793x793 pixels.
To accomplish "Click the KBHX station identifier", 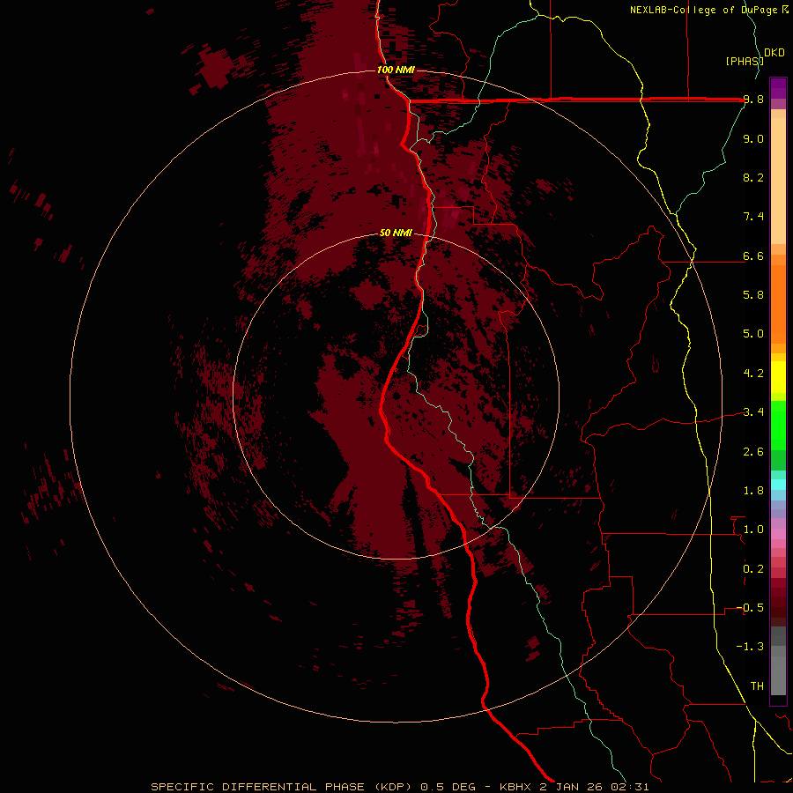I will pos(515,787).
